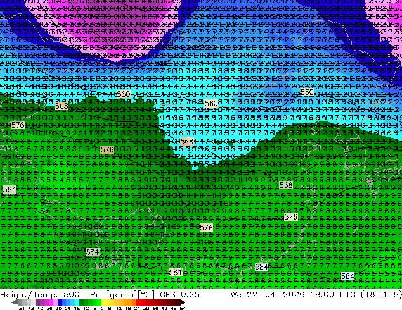
Task: Click the 'GFS 0.25' model label
Action: pos(179,294)
